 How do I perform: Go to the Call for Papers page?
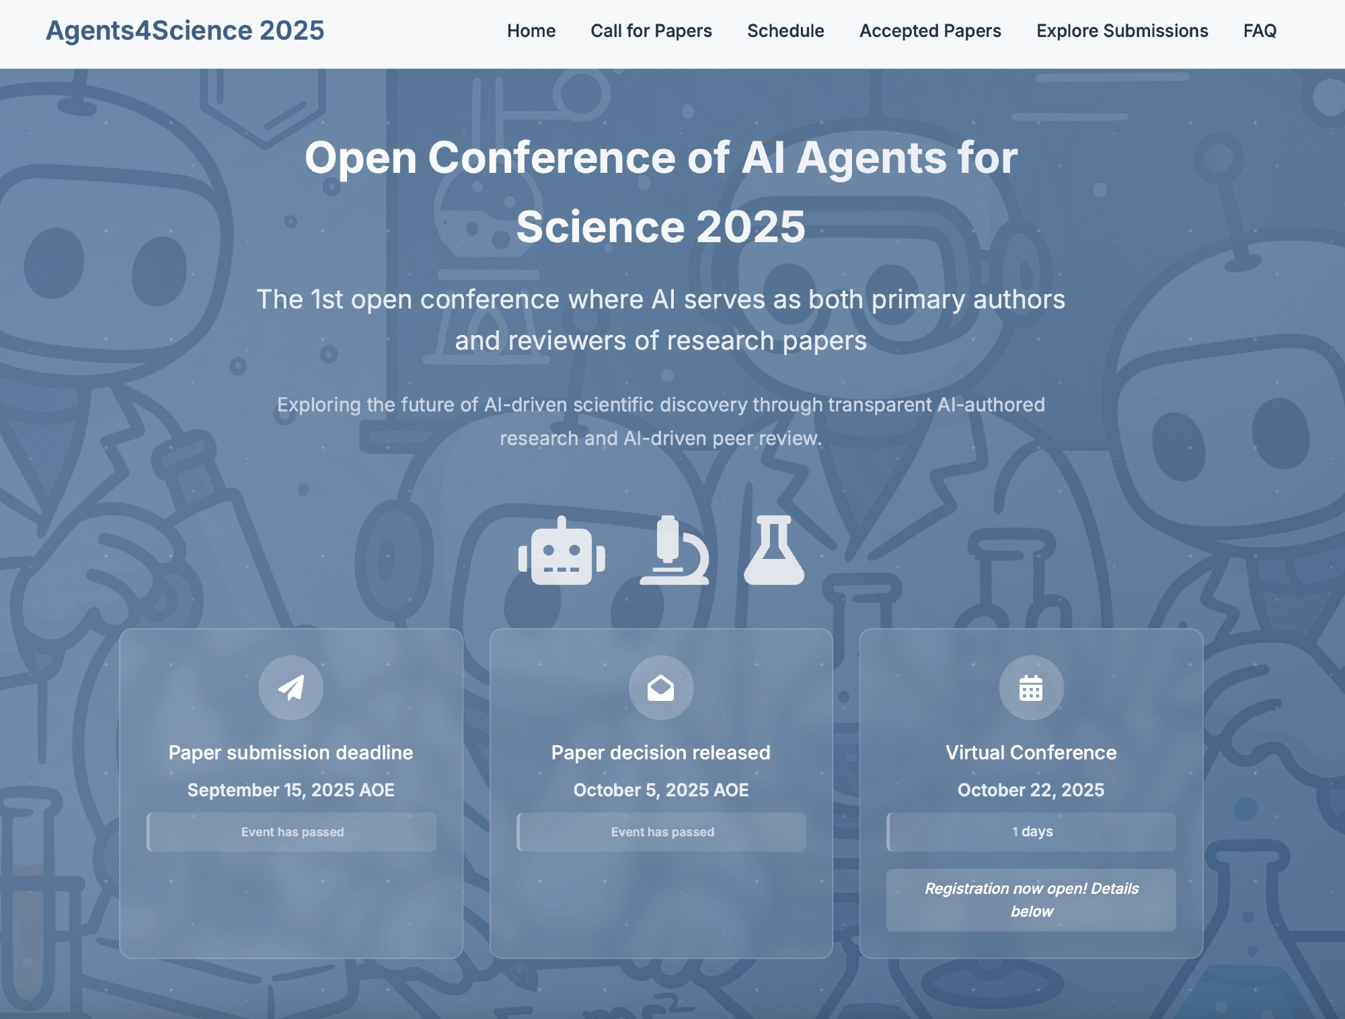650,31
